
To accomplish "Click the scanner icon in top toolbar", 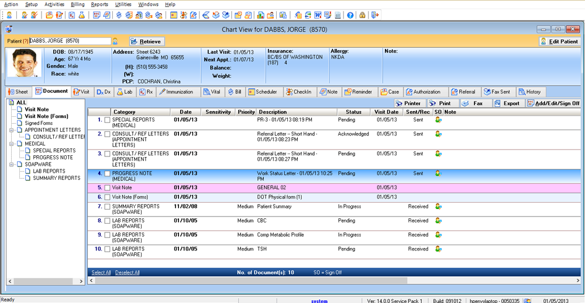I will [205, 15].
